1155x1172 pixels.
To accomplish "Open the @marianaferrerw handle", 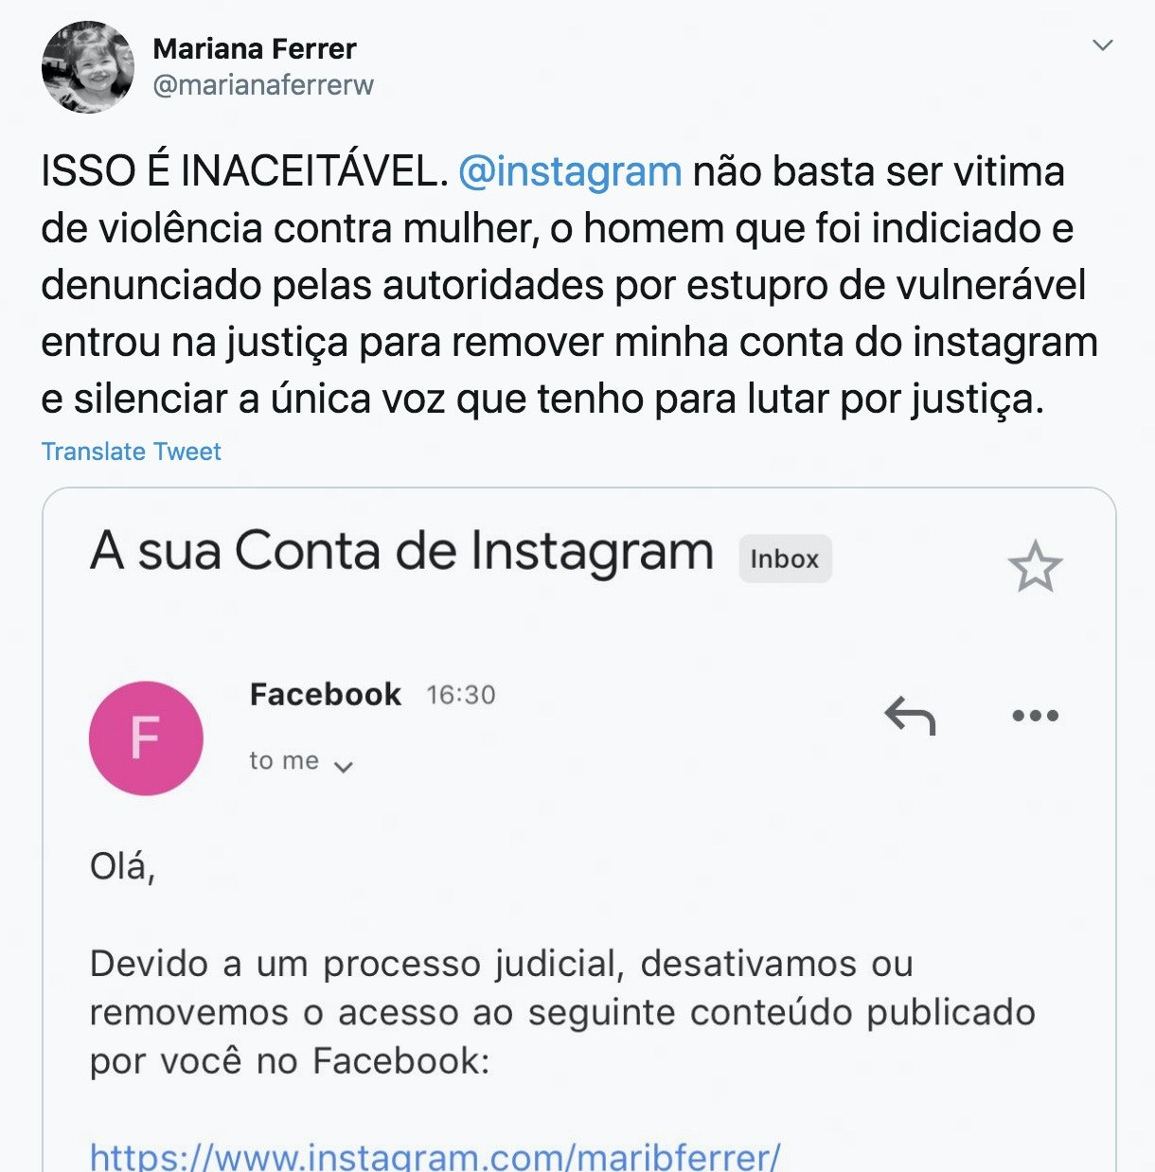I will click(x=264, y=85).
